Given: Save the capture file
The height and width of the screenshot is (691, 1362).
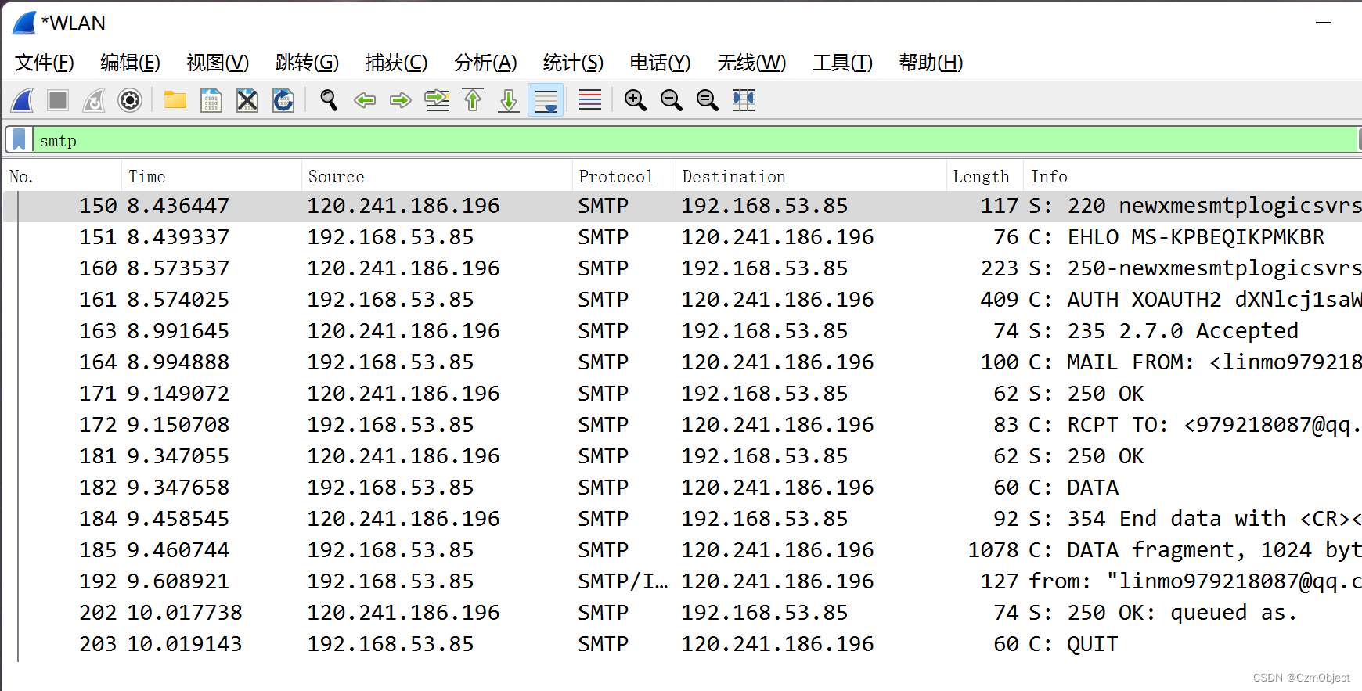Looking at the screenshot, I should point(211,100).
